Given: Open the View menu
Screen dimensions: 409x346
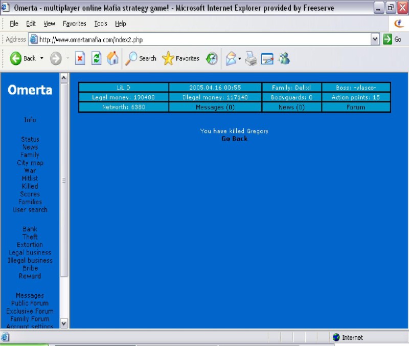Looking at the screenshot, I should point(49,24).
